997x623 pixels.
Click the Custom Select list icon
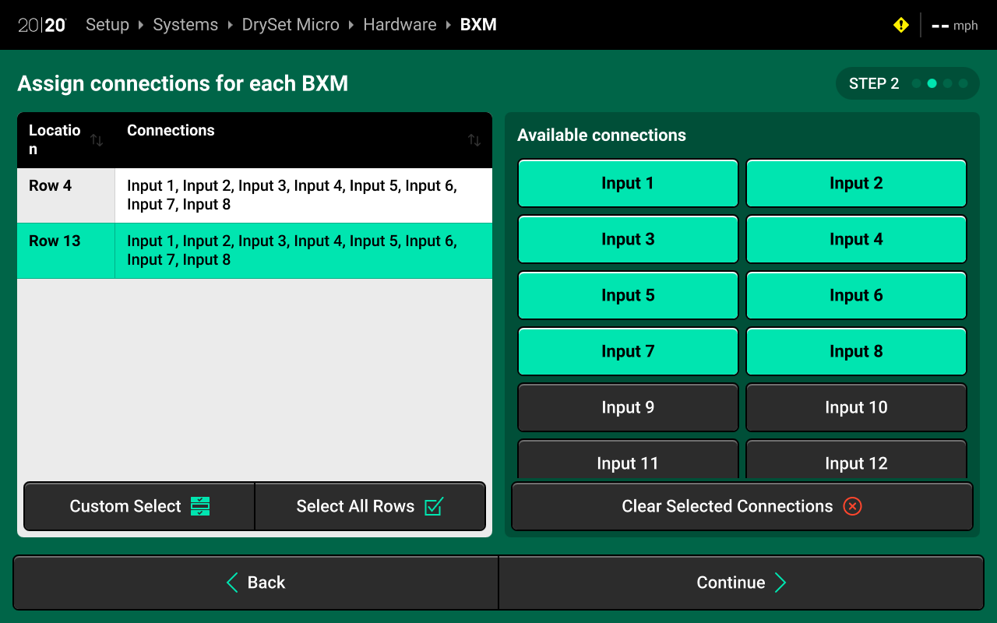pyautogui.click(x=200, y=506)
